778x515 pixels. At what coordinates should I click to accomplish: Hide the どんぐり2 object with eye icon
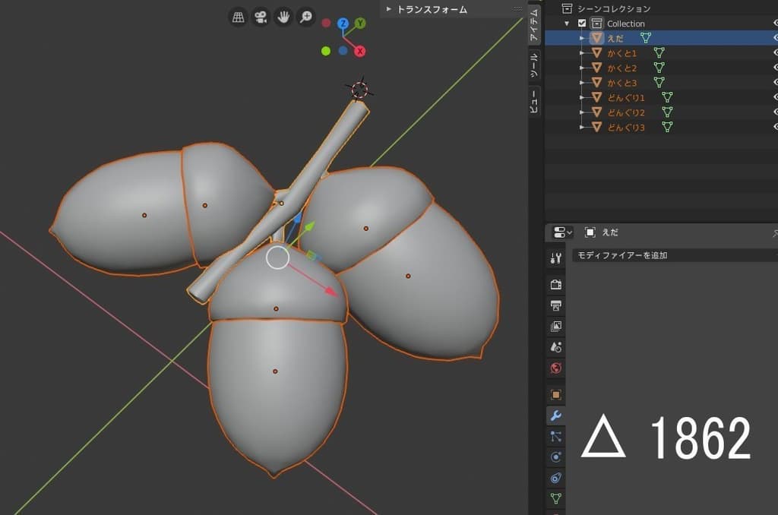coord(775,112)
